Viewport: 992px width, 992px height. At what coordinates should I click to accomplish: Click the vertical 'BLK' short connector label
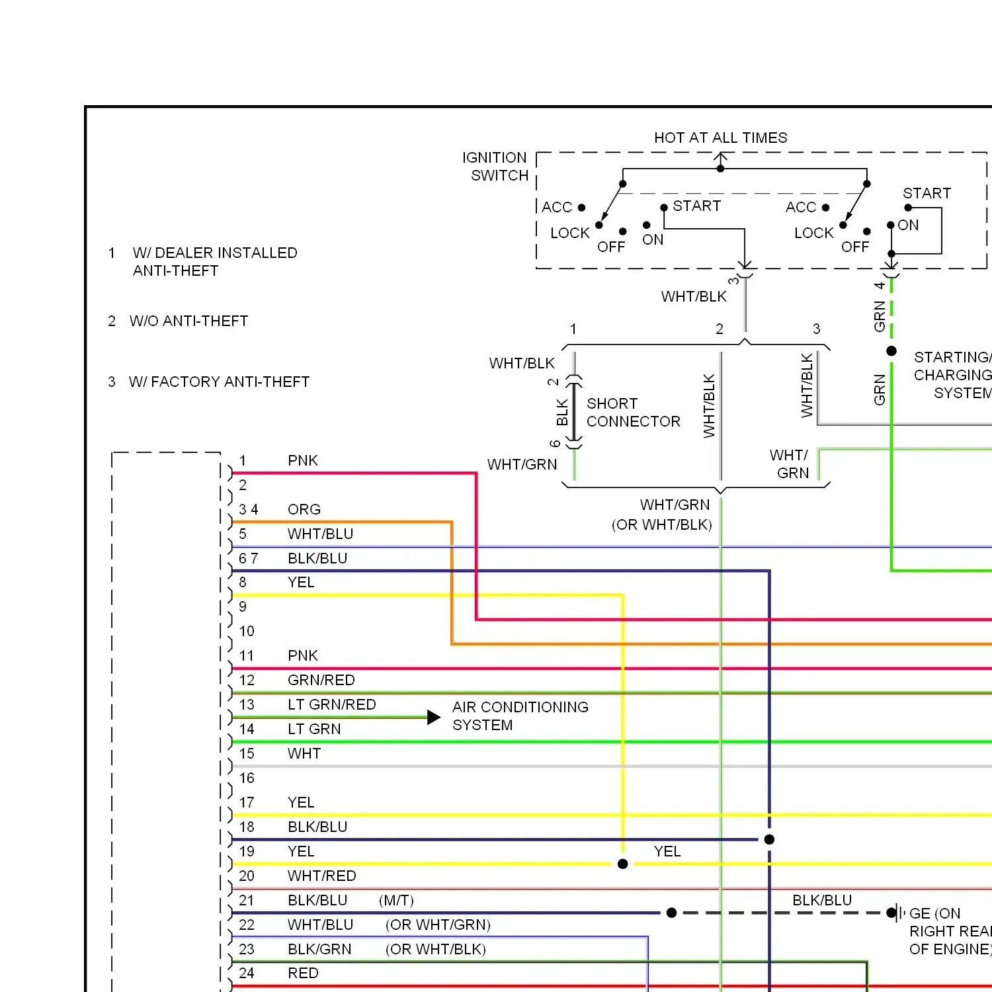coord(562,412)
